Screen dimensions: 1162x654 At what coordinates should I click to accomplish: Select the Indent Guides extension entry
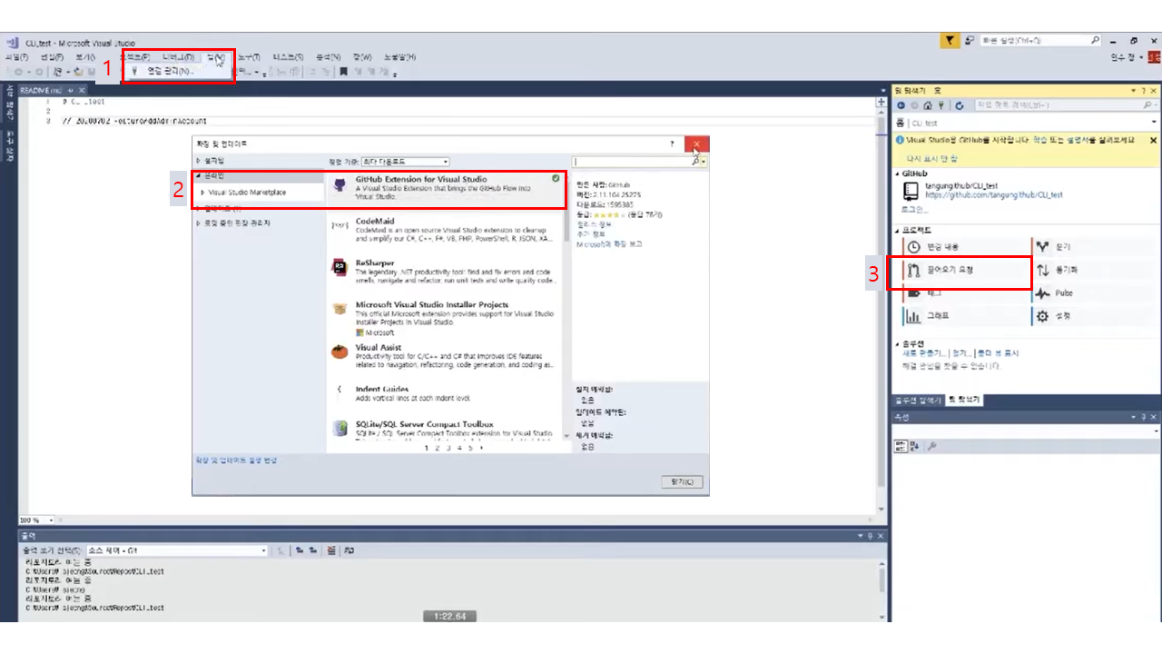[445, 396]
